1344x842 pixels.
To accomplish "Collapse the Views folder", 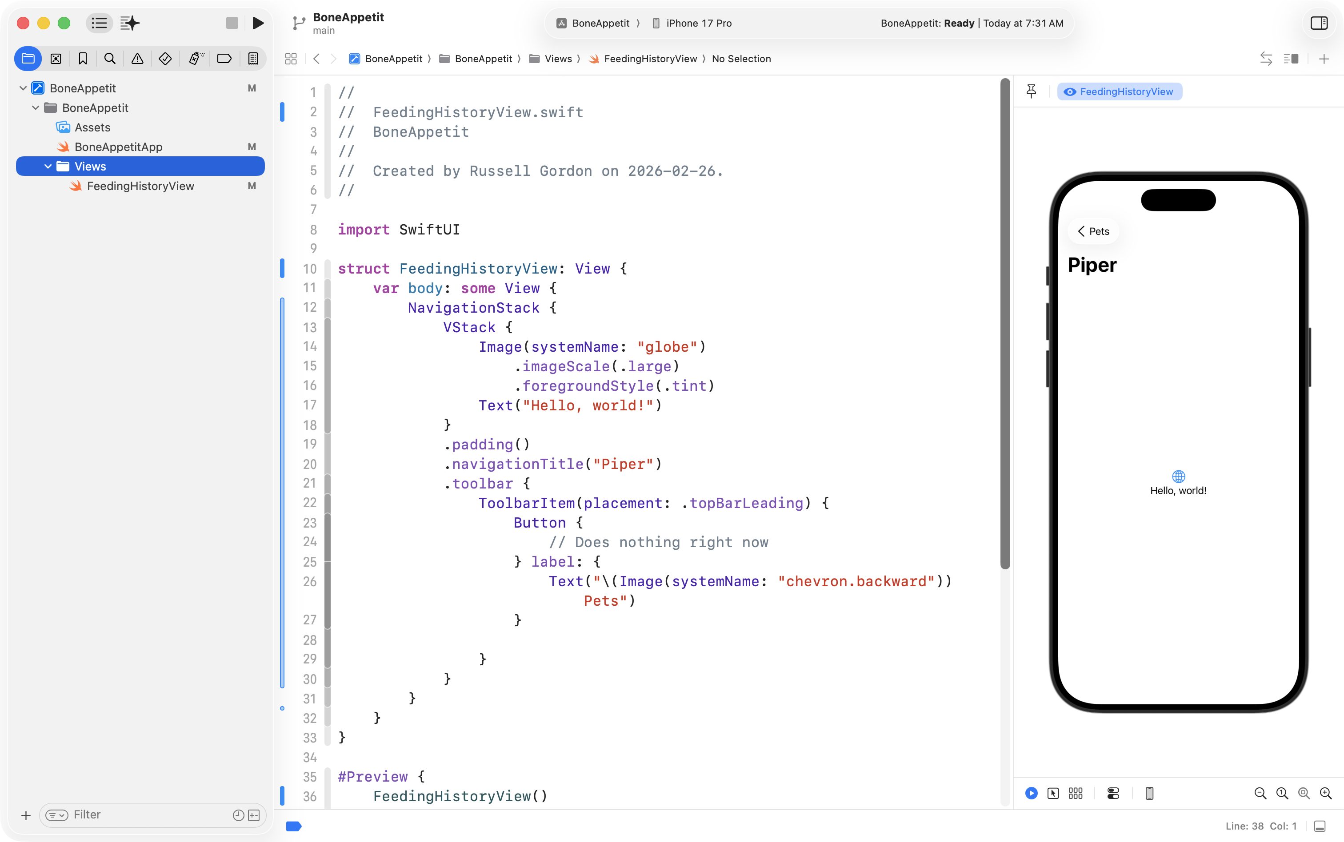I will [48, 167].
